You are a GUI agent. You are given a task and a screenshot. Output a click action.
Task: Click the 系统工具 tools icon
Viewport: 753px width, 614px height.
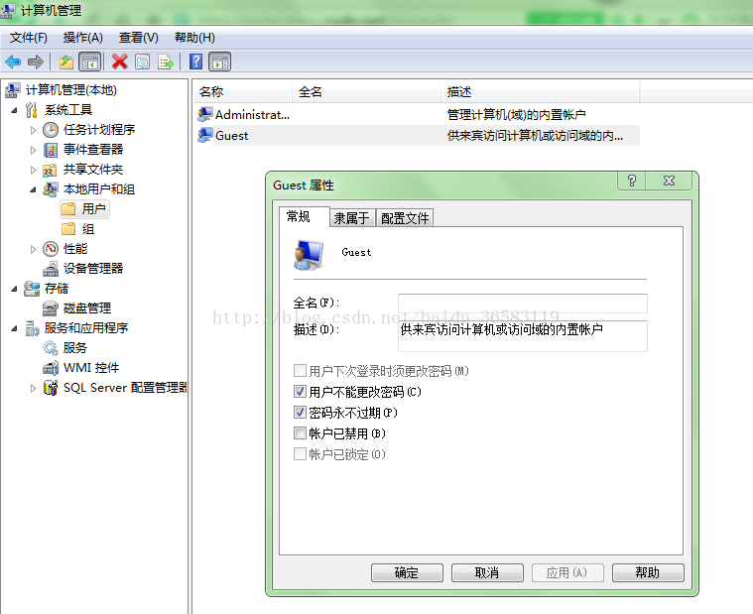point(32,110)
